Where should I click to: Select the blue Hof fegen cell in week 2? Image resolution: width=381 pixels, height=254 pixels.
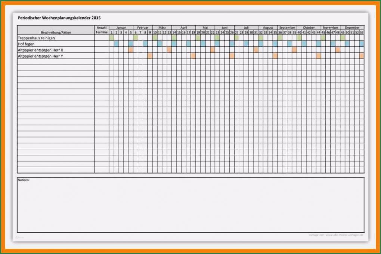pos(116,44)
